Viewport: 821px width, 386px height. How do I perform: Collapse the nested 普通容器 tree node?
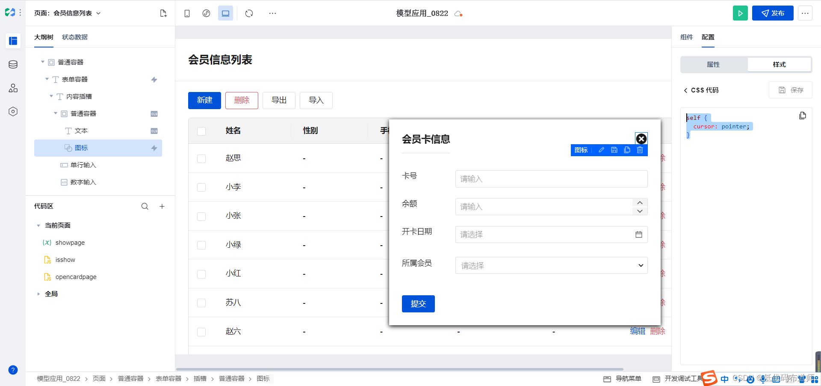tap(56, 113)
